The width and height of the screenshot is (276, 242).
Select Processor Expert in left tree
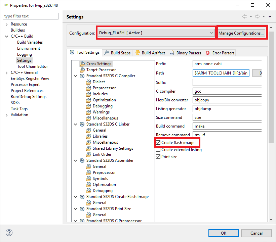pyautogui.click(x=25, y=85)
